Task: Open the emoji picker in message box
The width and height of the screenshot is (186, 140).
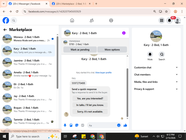Action: coord(119,125)
